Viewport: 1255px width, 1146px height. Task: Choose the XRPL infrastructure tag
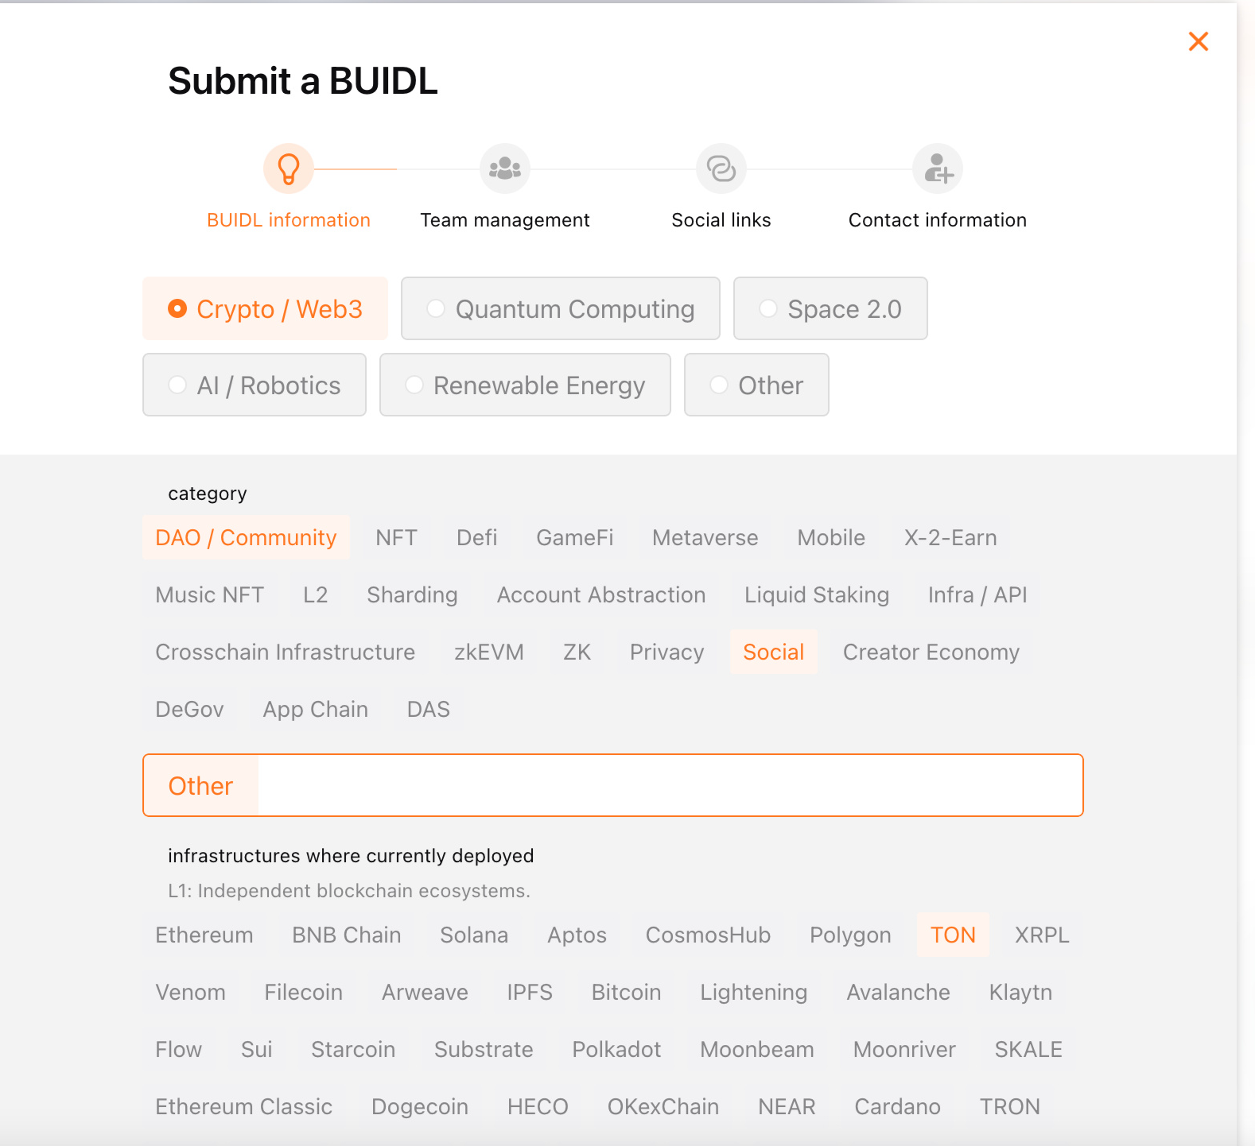(1042, 935)
